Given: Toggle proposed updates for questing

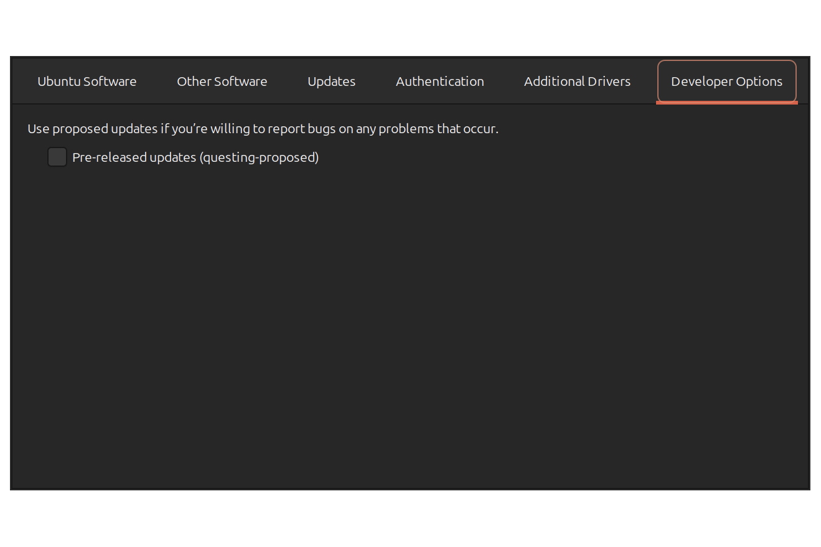Looking at the screenshot, I should 57,157.
